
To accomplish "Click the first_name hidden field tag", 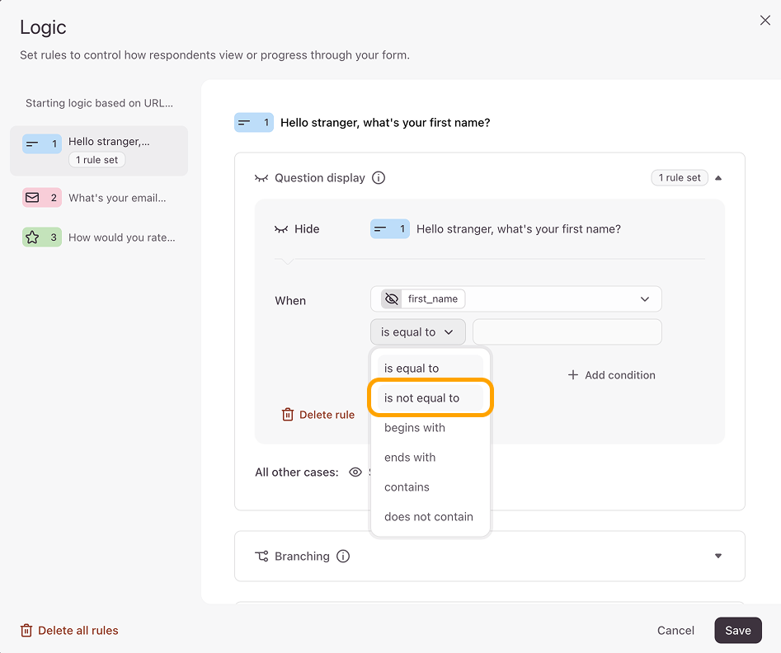I will point(423,298).
